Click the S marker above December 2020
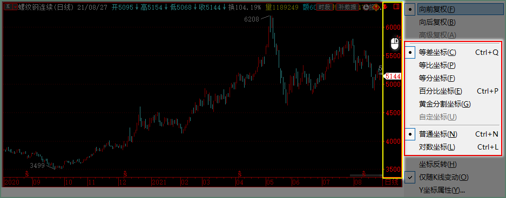 coord(125,174)
